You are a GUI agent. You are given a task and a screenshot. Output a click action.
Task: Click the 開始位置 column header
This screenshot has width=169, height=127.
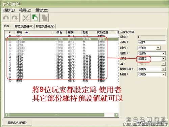tap(106, 32)
